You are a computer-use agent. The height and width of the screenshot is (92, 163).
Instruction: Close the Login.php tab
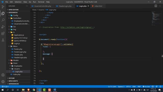[x=88, y=6]
